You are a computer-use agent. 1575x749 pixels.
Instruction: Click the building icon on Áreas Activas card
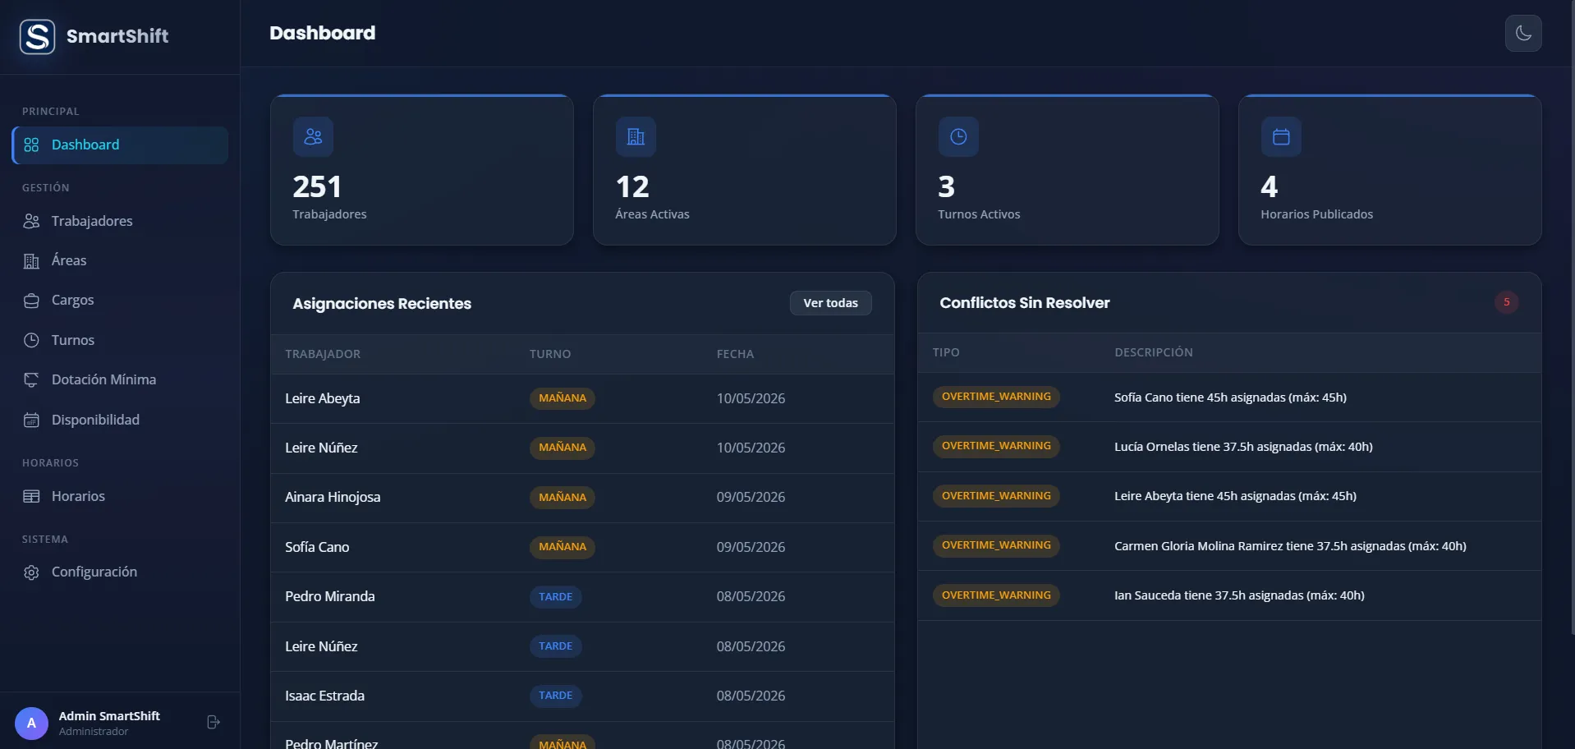[x=636, y=136]
